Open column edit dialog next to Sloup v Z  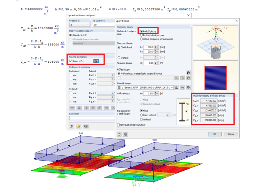(x=96, y=61)
